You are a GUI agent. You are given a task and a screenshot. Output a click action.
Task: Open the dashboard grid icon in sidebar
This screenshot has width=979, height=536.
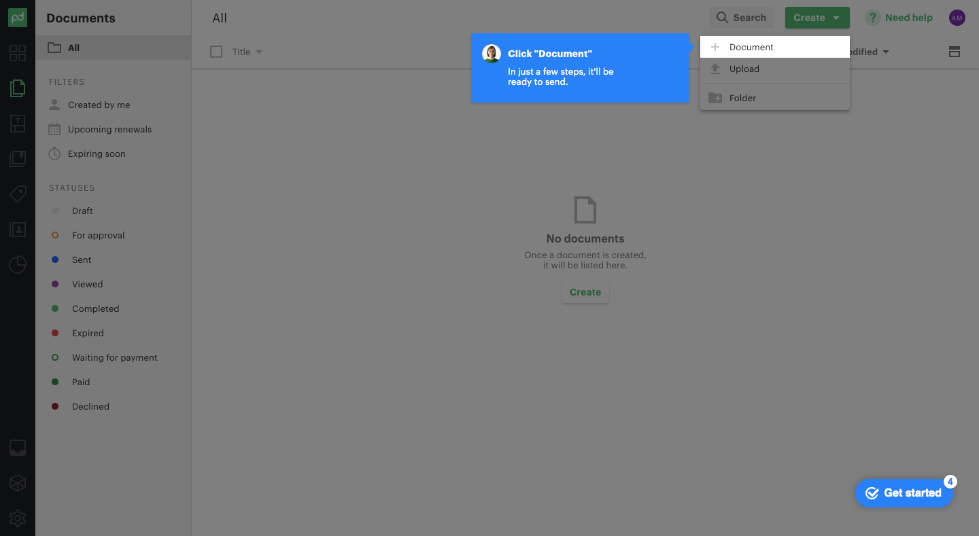(x=18, y=52)
